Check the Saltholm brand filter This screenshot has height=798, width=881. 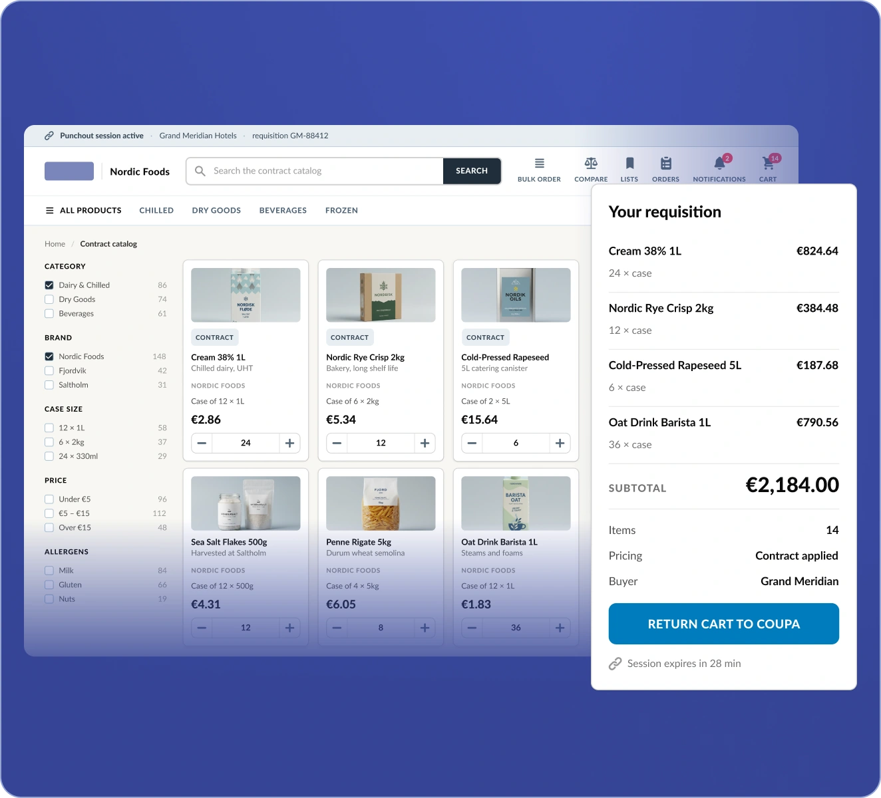49,385
